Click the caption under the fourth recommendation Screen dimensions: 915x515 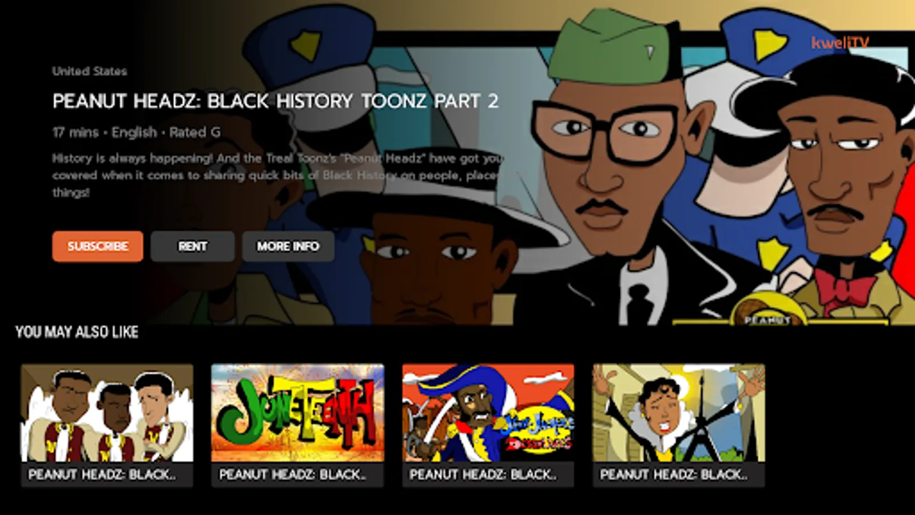[674, 474]
